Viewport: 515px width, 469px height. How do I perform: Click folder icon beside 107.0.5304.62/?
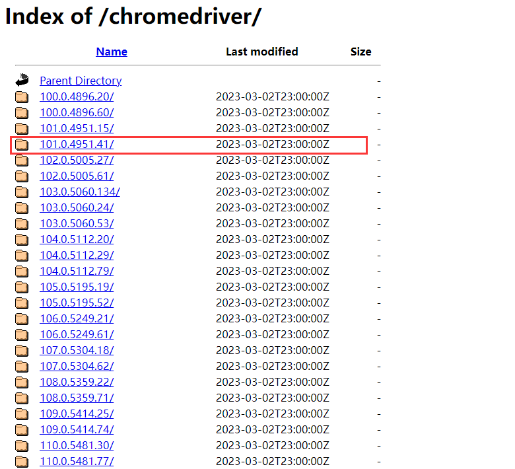22,367
